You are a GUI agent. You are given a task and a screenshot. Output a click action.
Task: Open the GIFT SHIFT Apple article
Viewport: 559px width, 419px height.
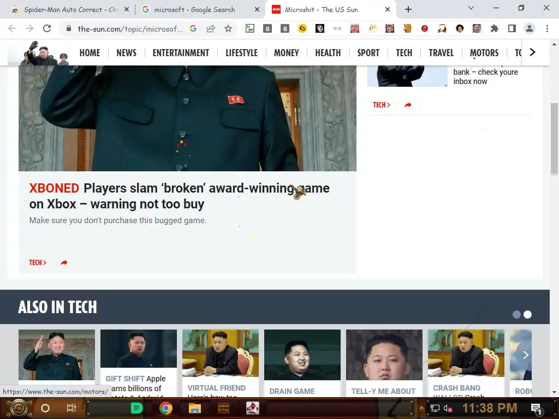tap(138, 363)
